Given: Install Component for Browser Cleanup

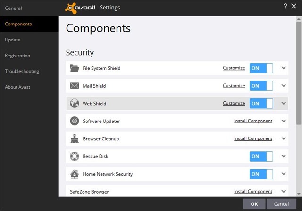Looking at the screenshot, I should pos(253,139).
